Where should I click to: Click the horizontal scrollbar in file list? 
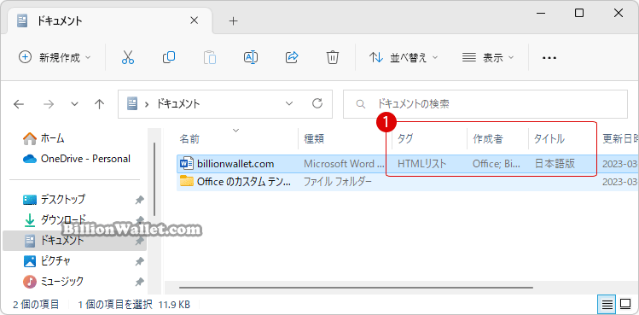(356, 288)
